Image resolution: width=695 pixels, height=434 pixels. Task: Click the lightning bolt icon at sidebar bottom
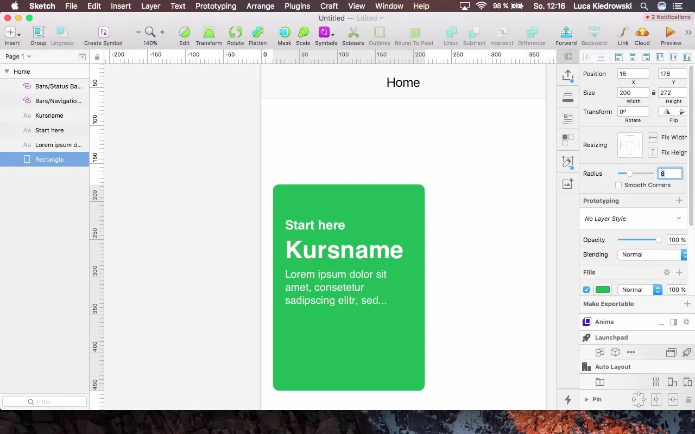tap(568, 400)
